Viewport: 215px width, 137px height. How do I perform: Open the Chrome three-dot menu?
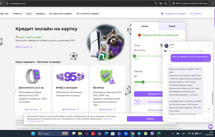pos(212,3)
